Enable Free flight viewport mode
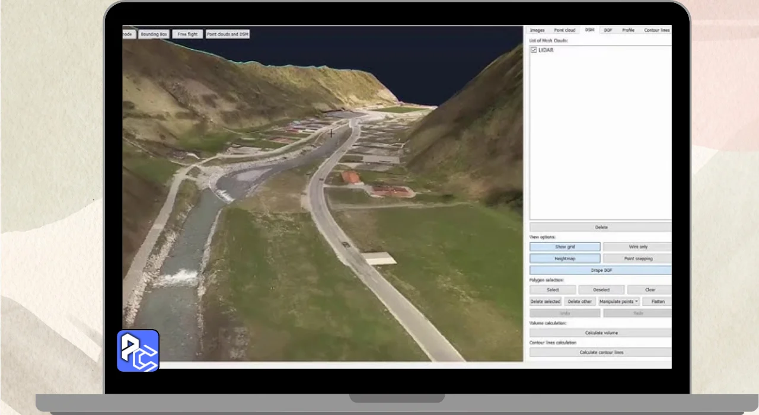The image size is (759, 415). [x=187, y=34]
